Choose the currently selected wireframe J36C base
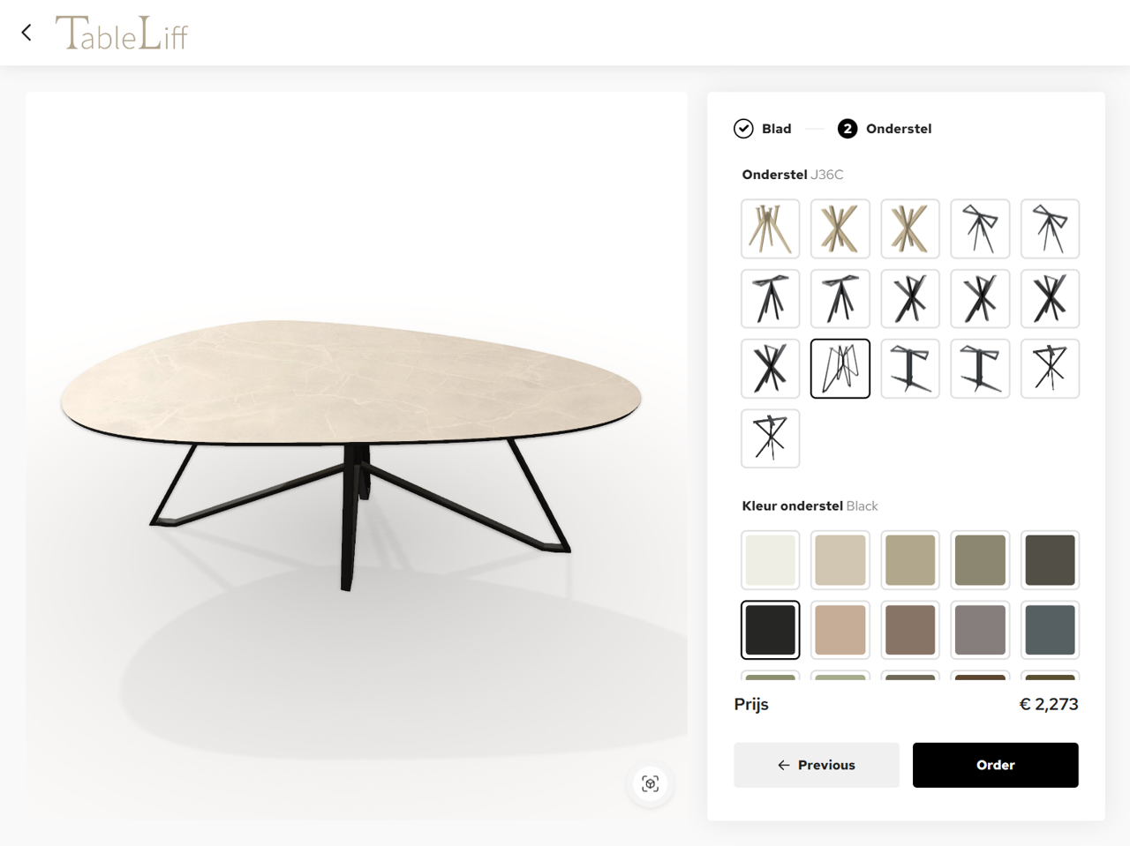The height and width of the screenshot is (846, 1130). click(840, 369)
